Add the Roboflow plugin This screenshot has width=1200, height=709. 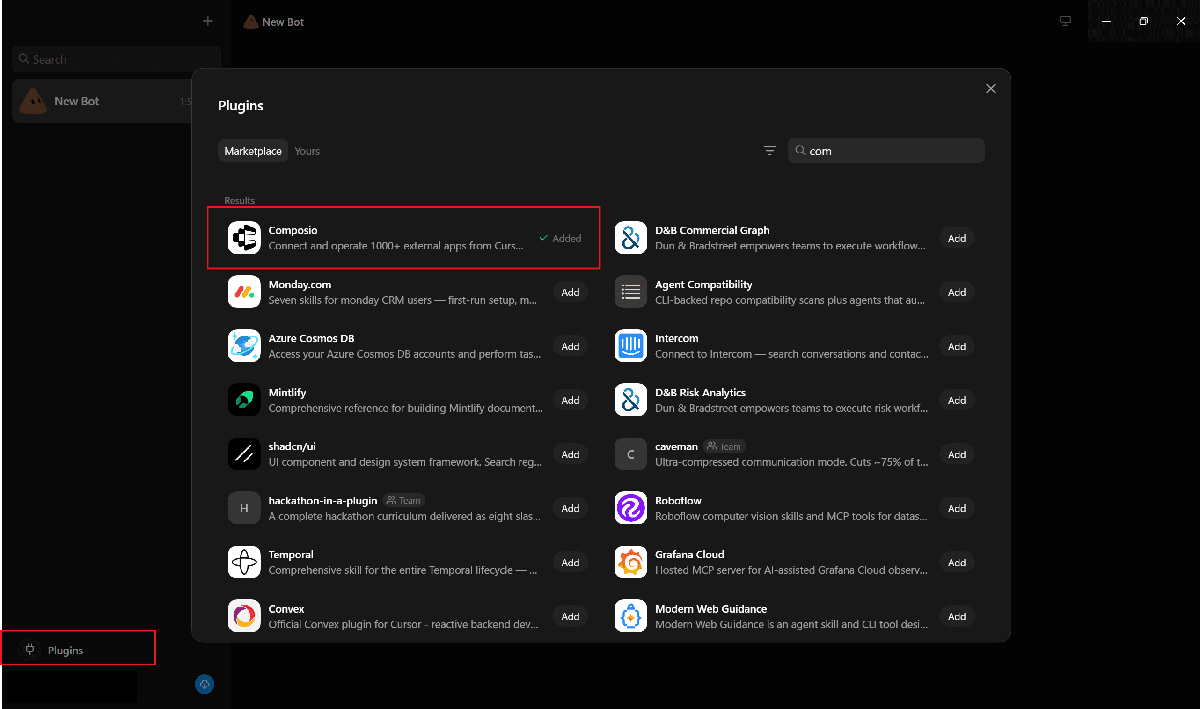[x=957, y=508]
